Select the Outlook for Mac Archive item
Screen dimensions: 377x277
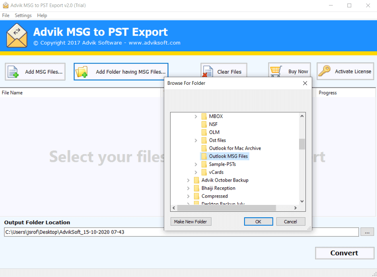tap(235, 148)
